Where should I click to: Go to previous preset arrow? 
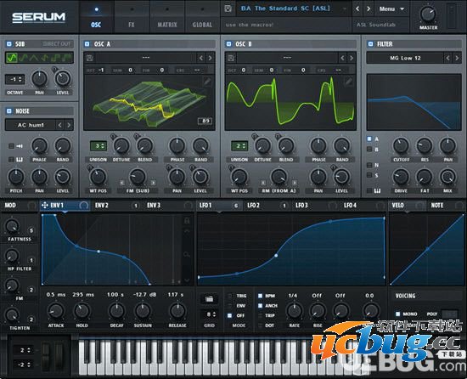pos(357,9)
